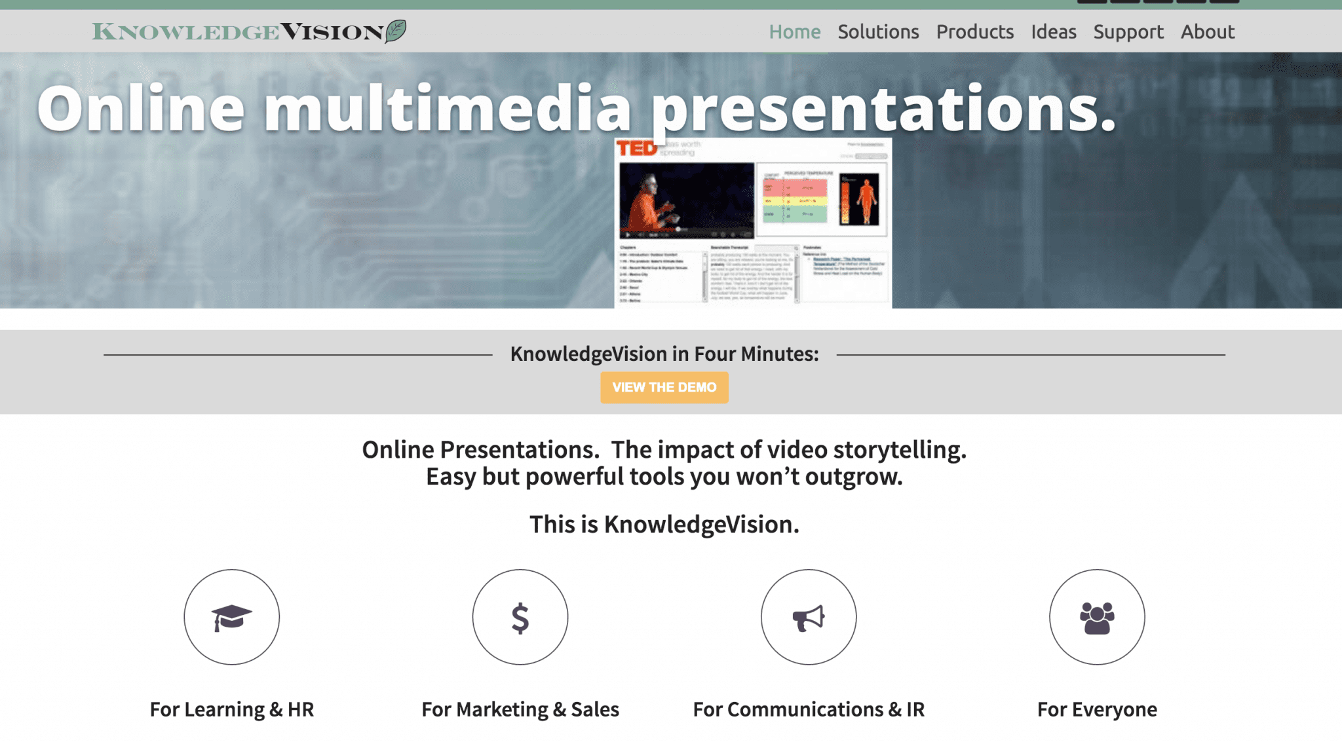Click the green leaf logo icon

(396, 31)
